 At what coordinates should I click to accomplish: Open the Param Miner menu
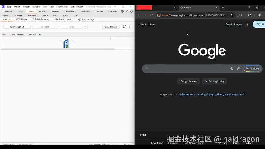coord(62,7)
